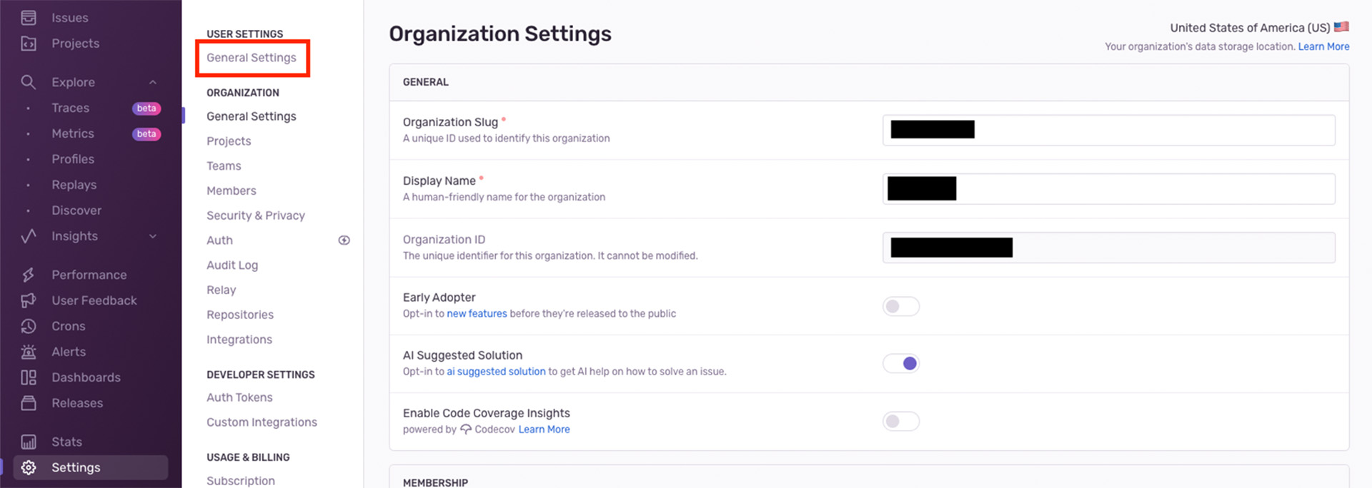
Task: Click the Alerts siren icon
Action: 29,352
